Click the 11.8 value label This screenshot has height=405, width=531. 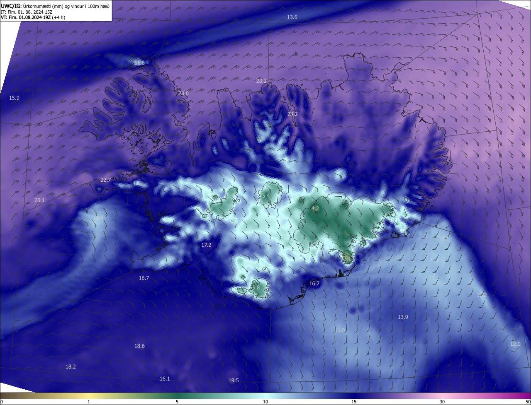[x=139, y=63]
